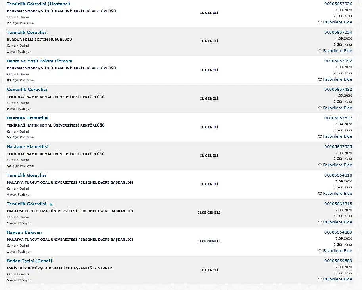Image resolution: width=362 pixels, height=290 pixels.
Task: Click the listing number 00005657432
Action: click(338, 89)
